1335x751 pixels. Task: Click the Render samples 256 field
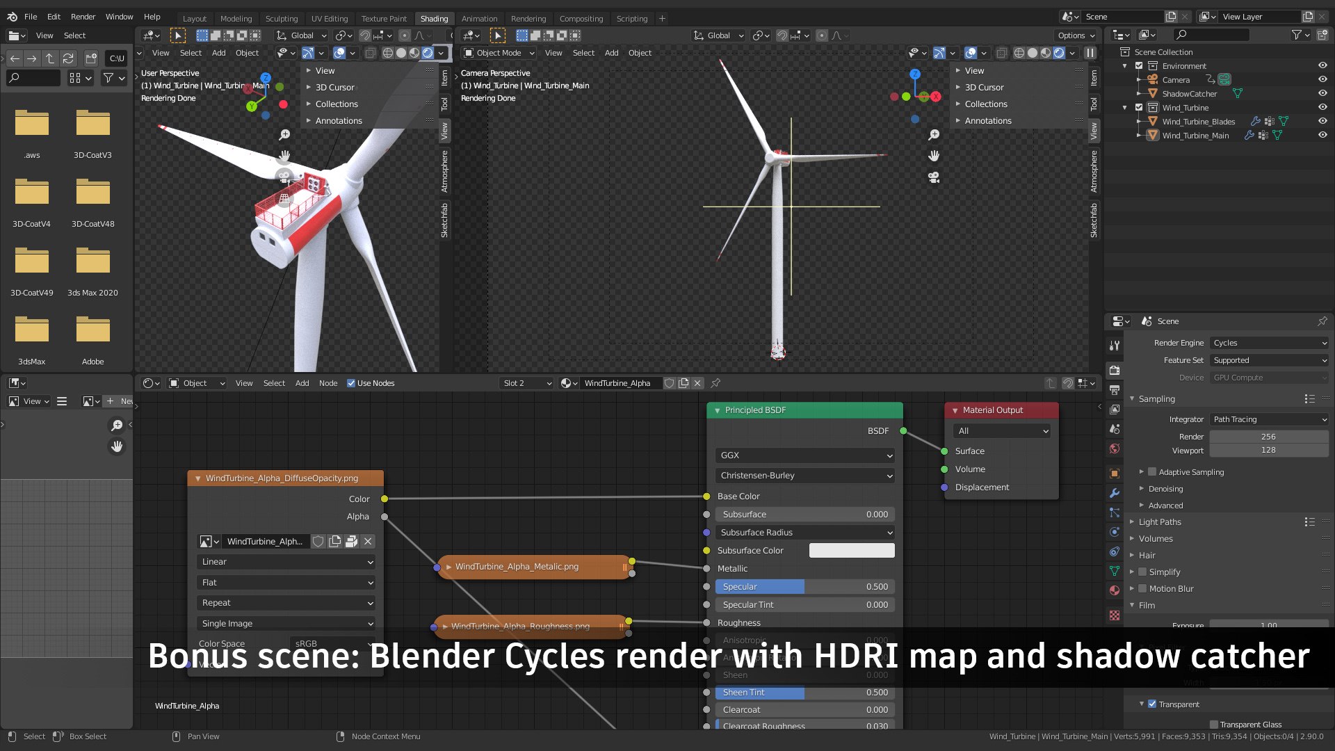pyautogui.click(x=1269, y=437)
